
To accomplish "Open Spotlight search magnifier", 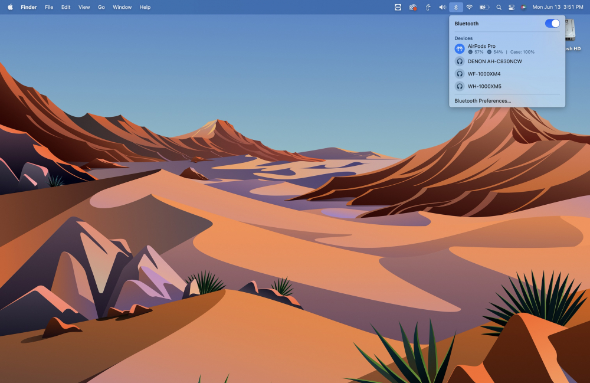I will pos(499,7).
